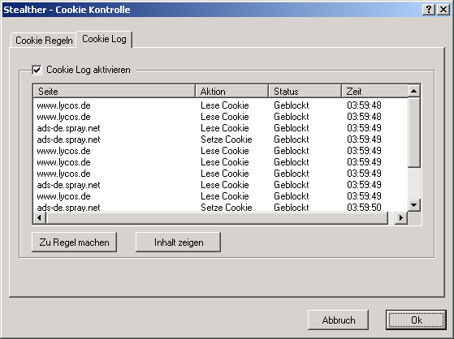The width and height of the screenshot is (454, 339).
Task: Sort by the Zeit column header
Action: 375,91
